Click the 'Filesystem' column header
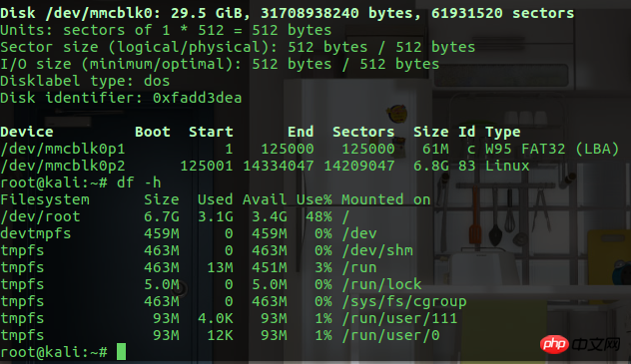Screen dimensions: 631x364 coord(45,199)
